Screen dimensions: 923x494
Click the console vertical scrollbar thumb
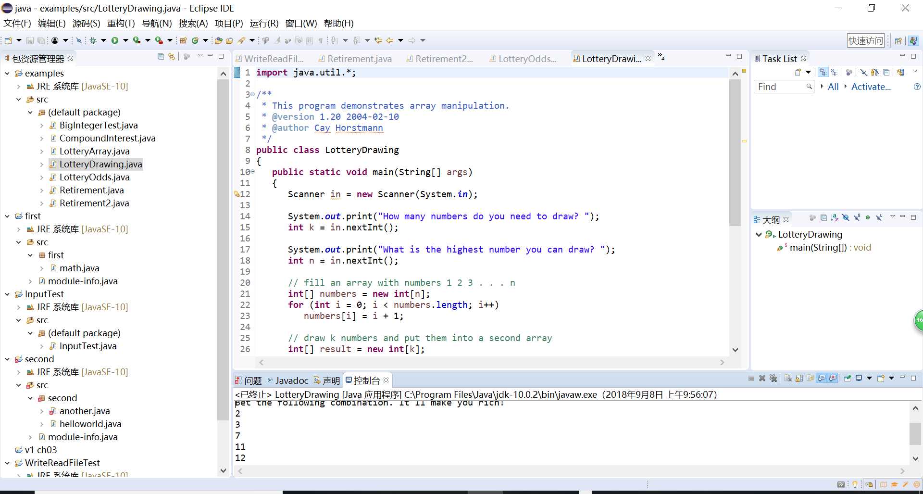tap(915, 433)
